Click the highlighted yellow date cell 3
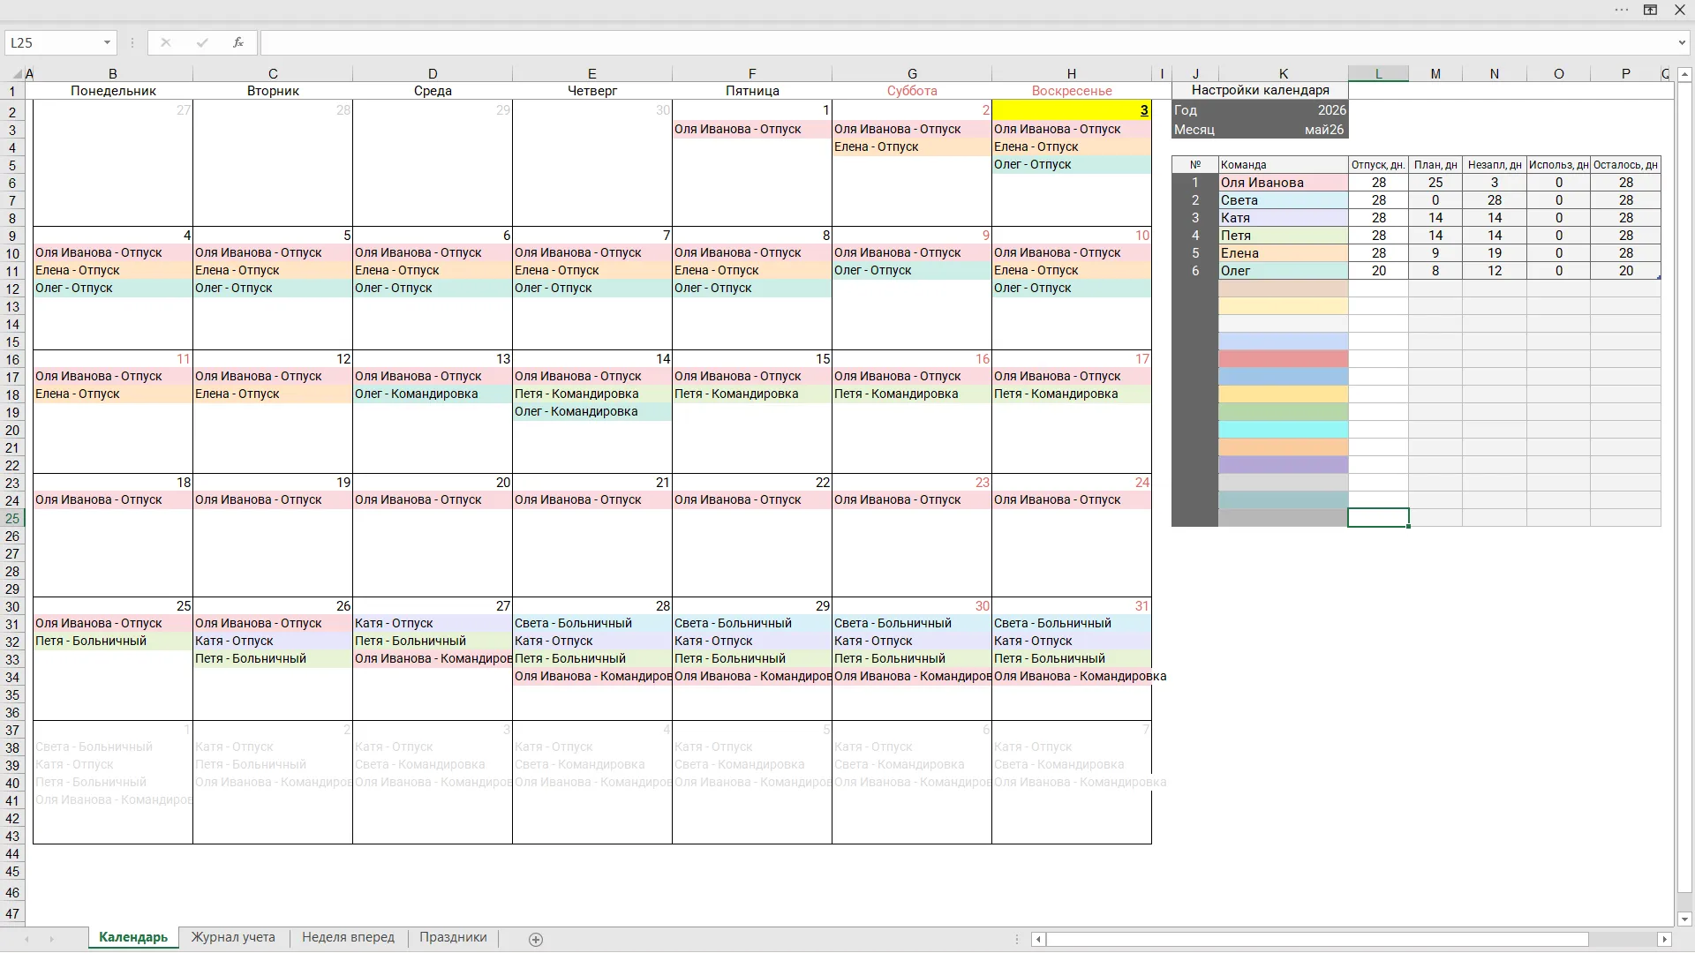The width and height of the screenshot is (1695, 953). point(1072,110)
